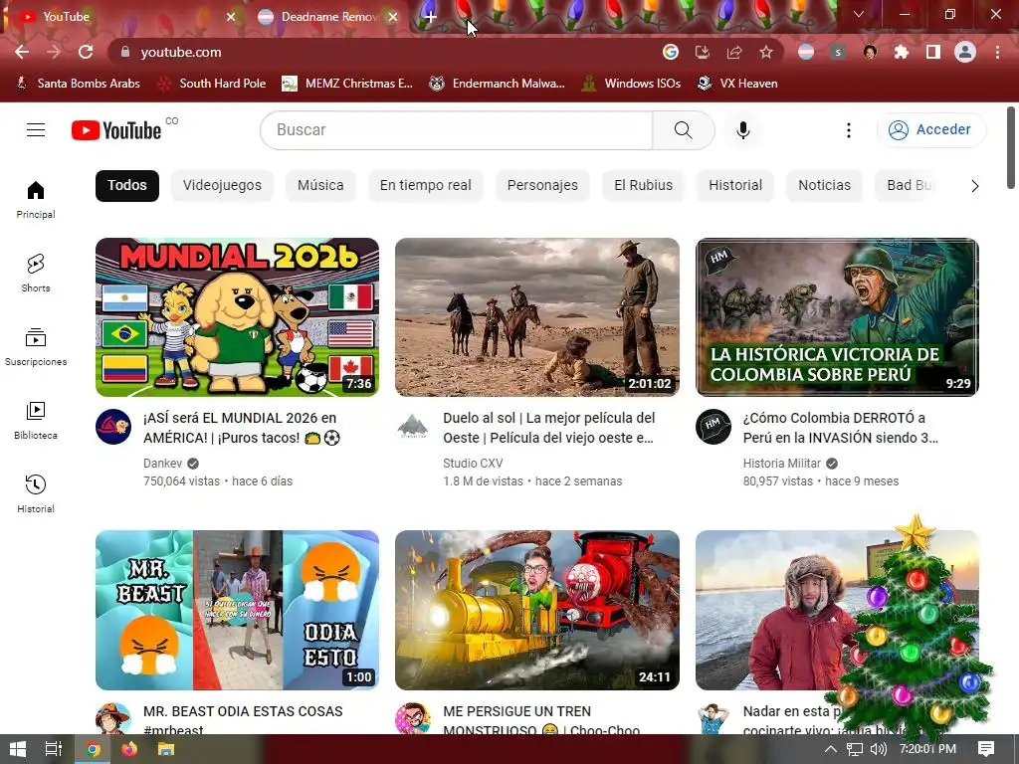Click the volume icon in system tray
The width and height of the screenshot is (1019, 764).
(878, 749)
